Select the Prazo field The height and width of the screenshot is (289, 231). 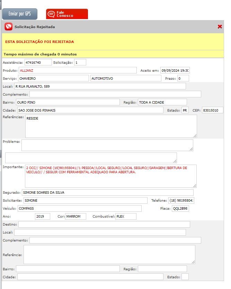(x=183, y=78)
